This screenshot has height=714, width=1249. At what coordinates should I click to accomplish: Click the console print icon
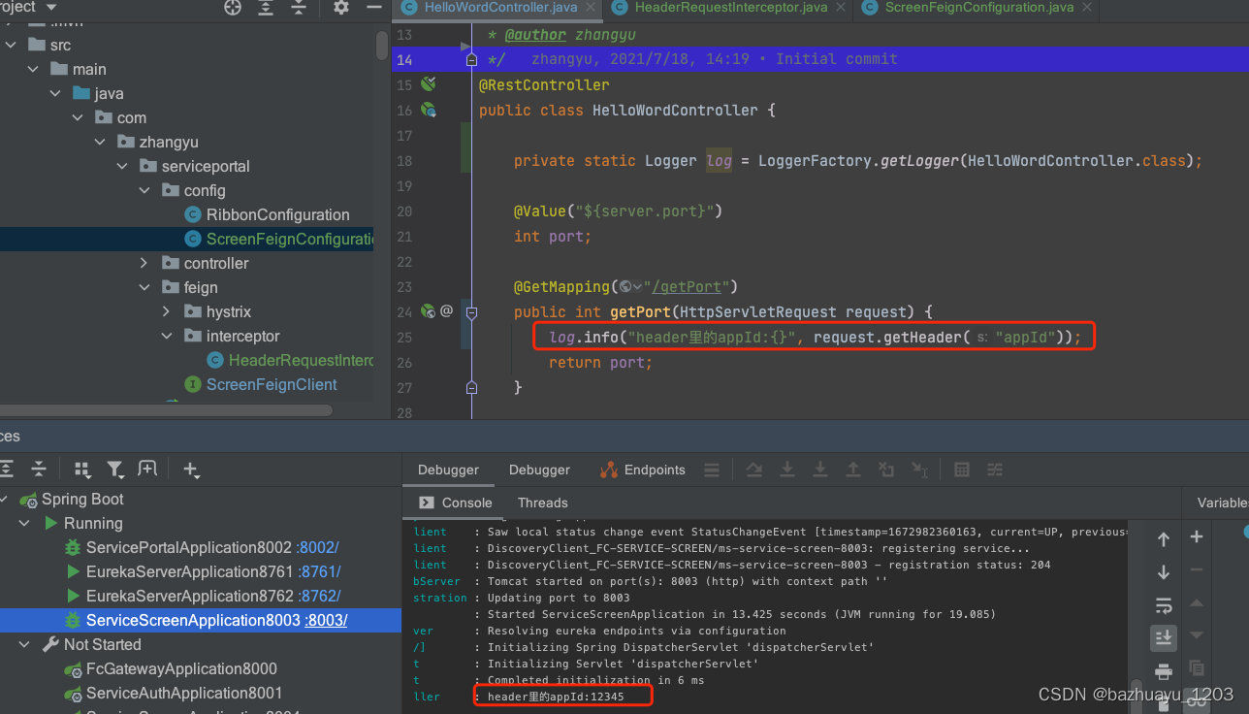1164,671
